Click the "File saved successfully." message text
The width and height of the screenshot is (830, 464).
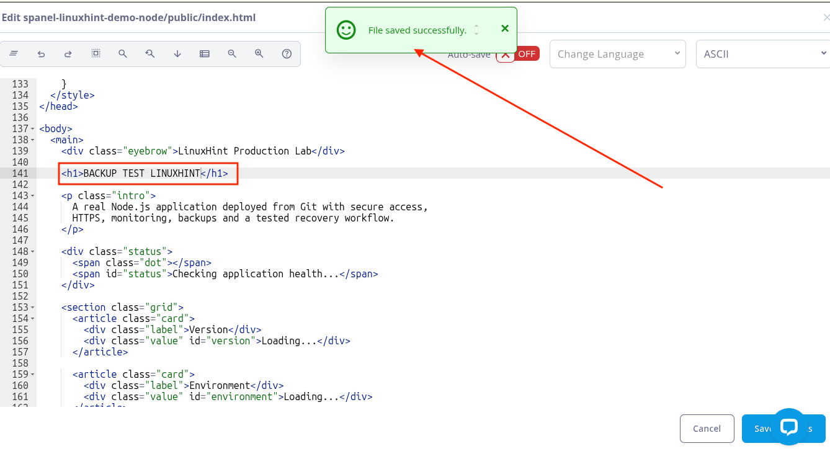click(417, 30)
